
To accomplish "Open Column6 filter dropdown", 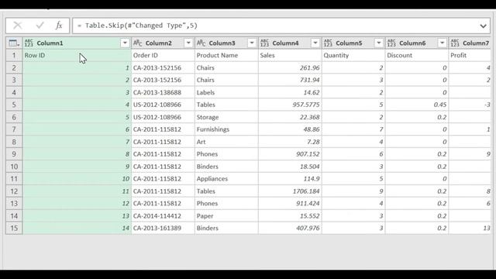I will tap(443, 43).
